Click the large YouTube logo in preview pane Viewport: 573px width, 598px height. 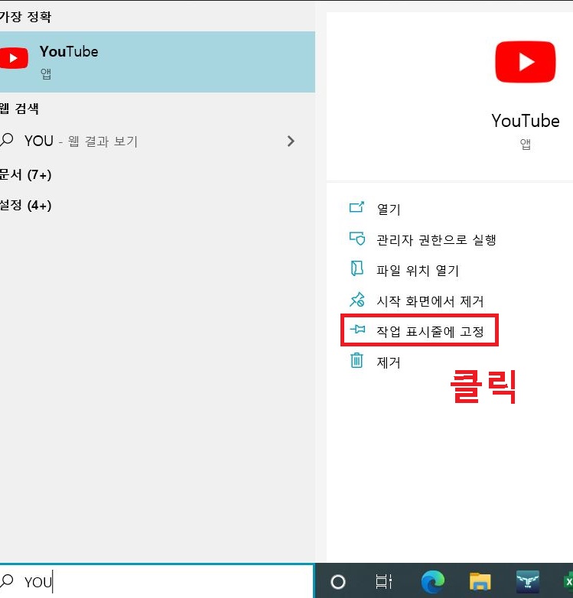coord(526,62)
